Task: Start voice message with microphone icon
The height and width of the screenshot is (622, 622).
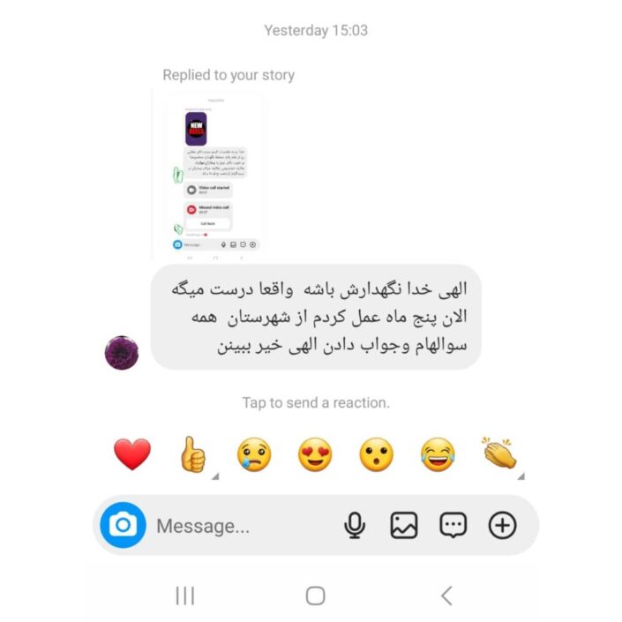Action: point(355,526)
